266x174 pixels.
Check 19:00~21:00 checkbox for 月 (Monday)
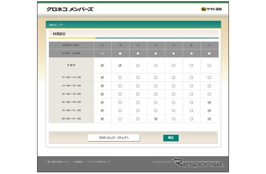(x=120, y=110)
